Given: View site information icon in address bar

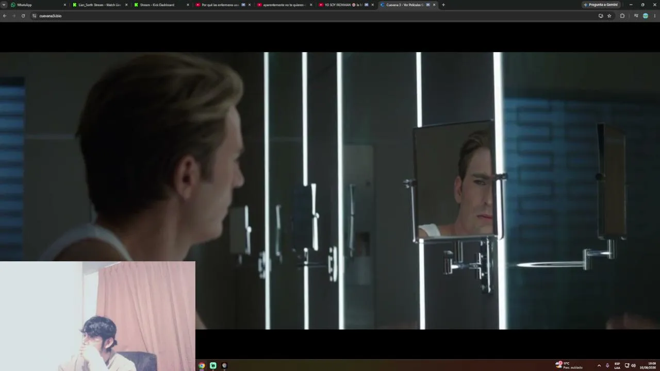Looking at the screenshot, I should click(x=35, y=16).
